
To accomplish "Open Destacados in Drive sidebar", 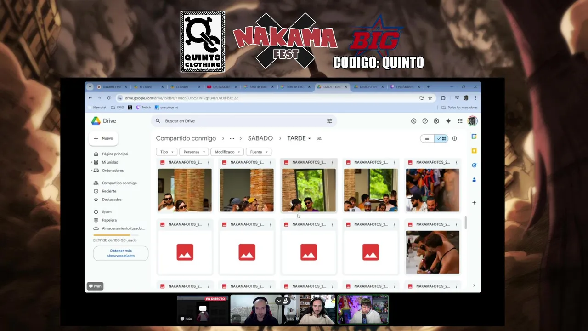I will click(x=112, y=200).
